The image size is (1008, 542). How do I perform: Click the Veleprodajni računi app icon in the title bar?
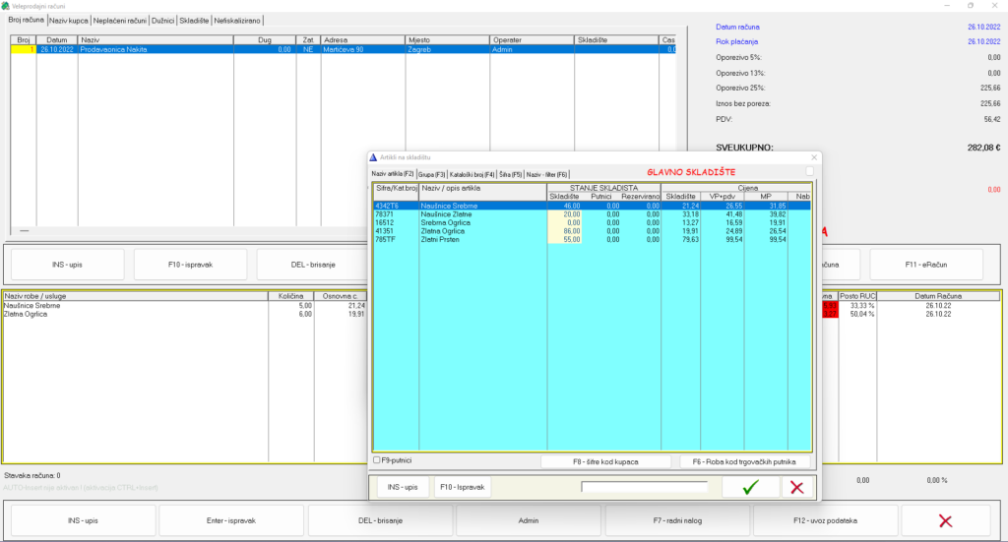coord(7,5)
